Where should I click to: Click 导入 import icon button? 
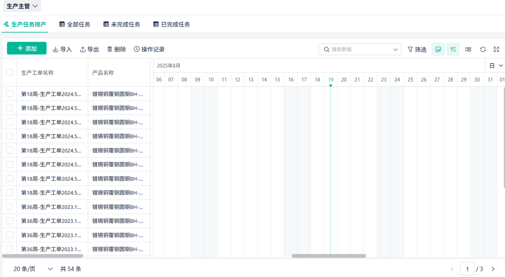62,49
